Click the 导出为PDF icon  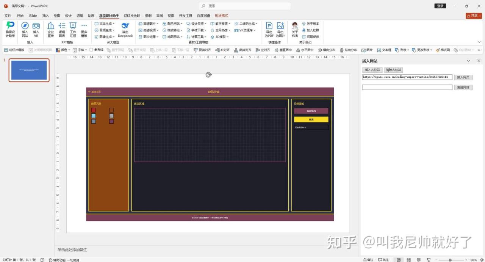coord(269,26)
